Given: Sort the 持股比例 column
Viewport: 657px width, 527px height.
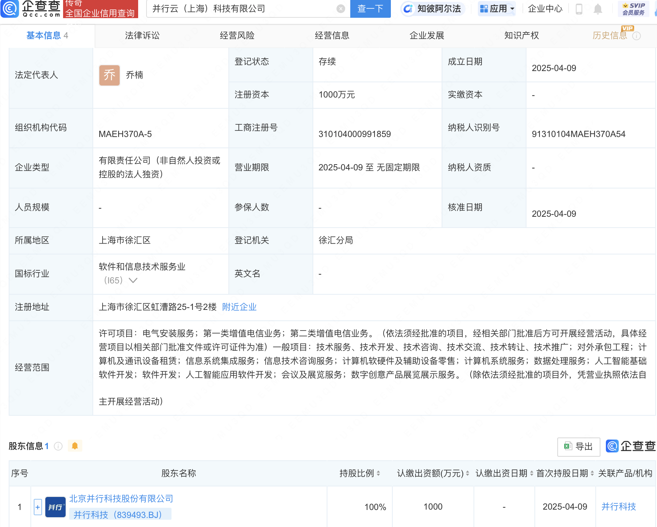Looking at the screenshot, I should (x=378, y=473).
